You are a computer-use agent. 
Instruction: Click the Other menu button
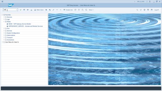point(39,10)
